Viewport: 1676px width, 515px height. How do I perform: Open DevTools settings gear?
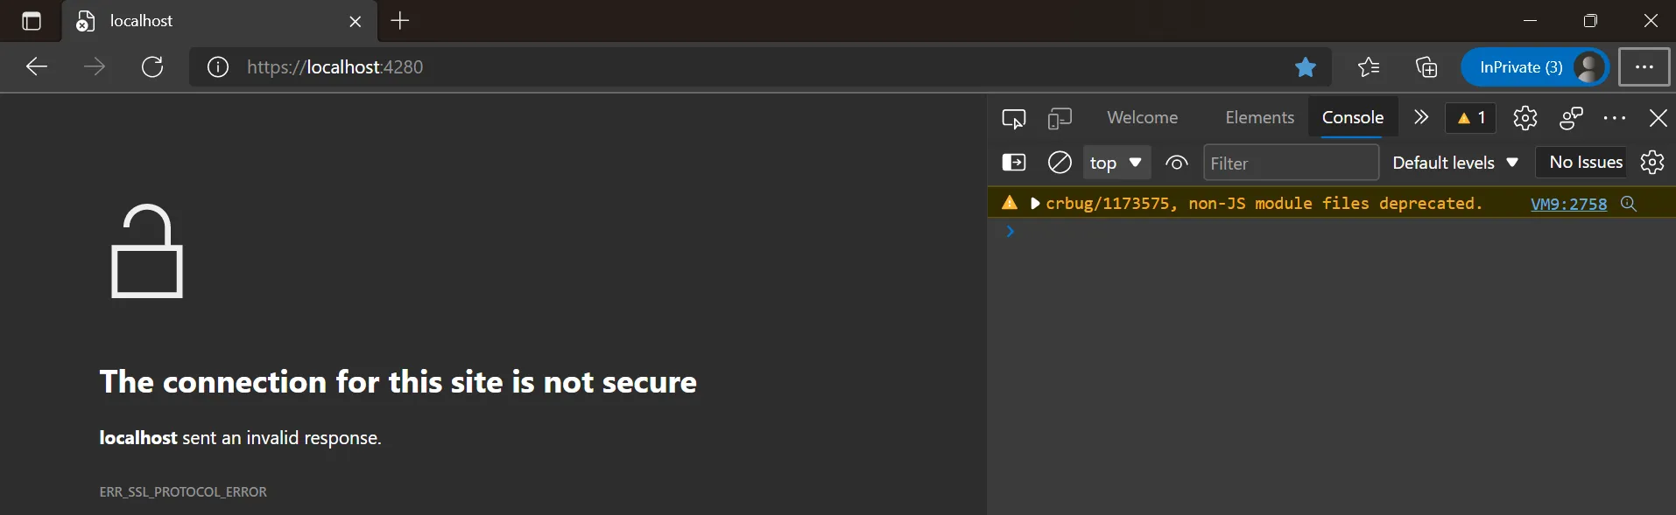pyautogui.click(x=1525, y=118)
